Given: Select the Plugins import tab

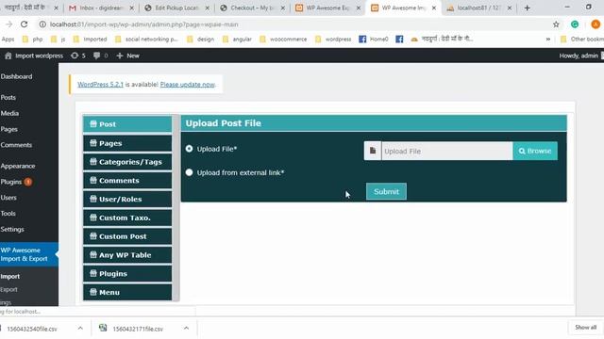Looking at the screenshot, I should [x=127, y=274].
